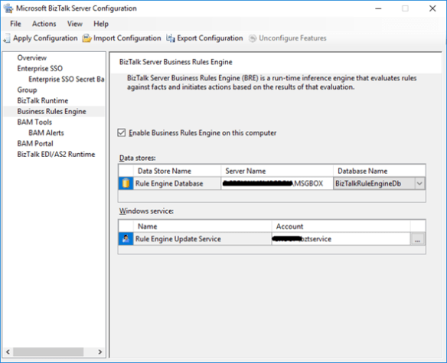
Task: Click the Unconfigure Features icon
Action: tap(253, 38)
